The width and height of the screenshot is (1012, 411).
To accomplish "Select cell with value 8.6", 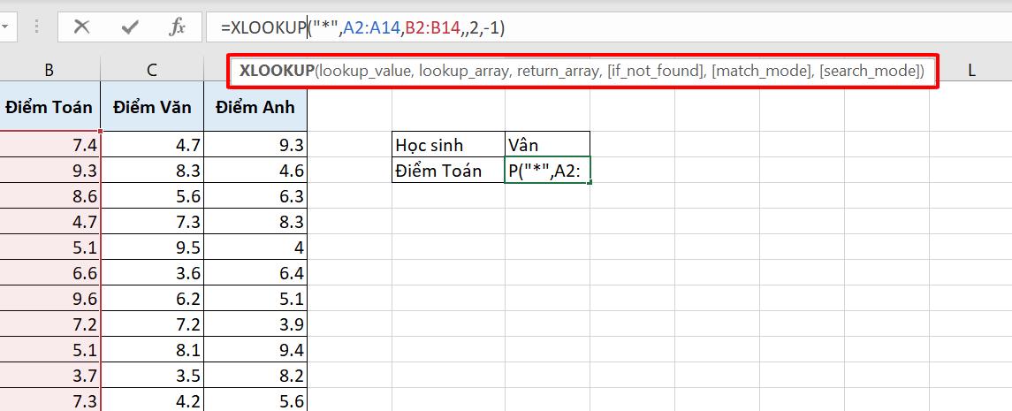I will pos(49,196).
